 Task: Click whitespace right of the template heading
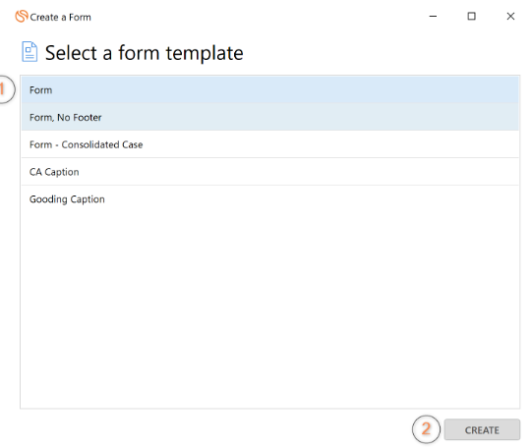380,53
